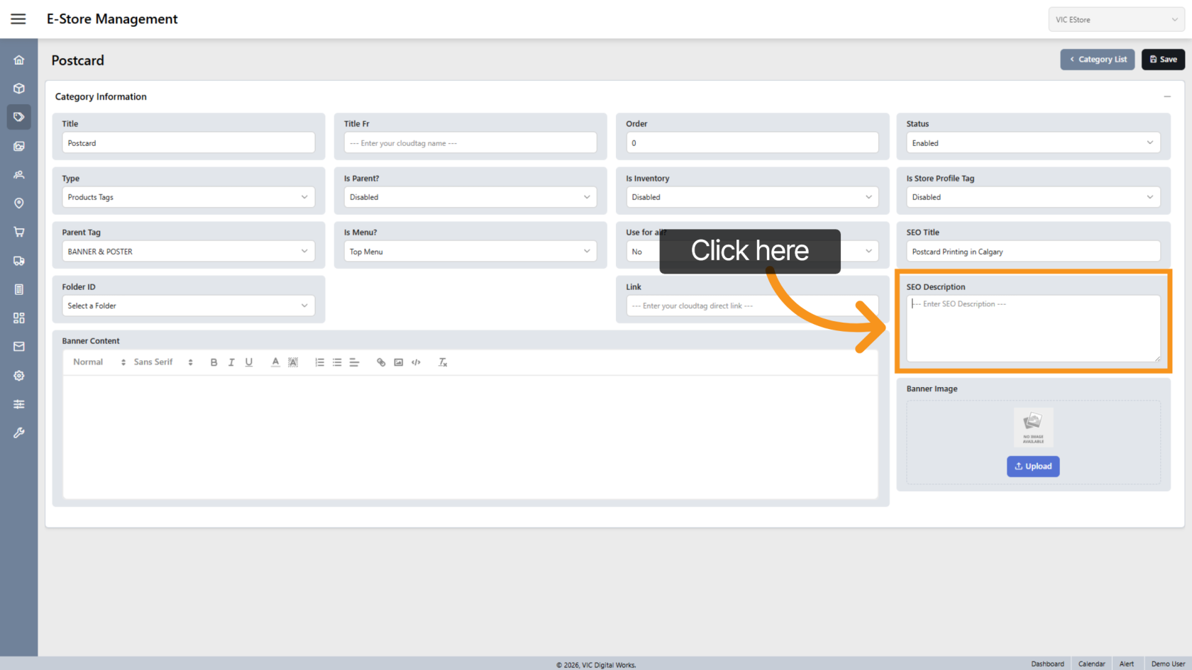Open the shopping cart sidebar icon

coord(19,232)
